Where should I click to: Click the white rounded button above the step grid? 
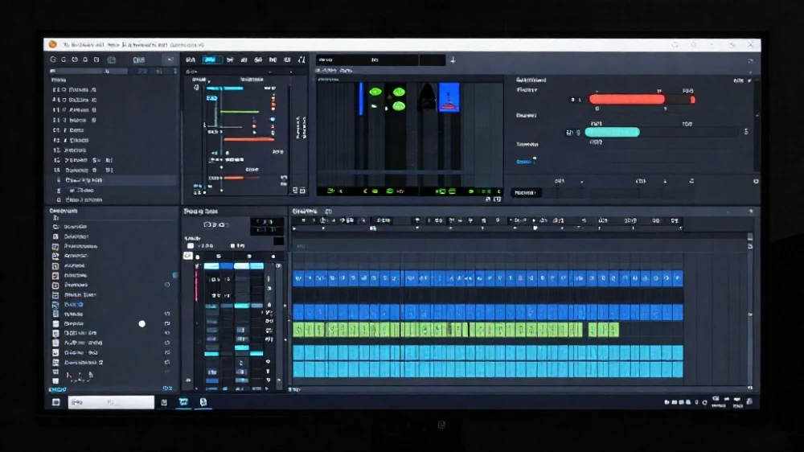(187, 256)
